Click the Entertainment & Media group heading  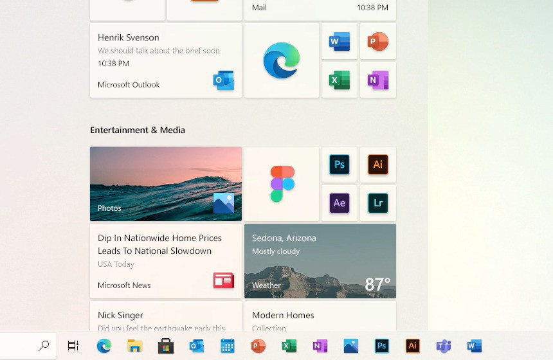tap(138, 130)
